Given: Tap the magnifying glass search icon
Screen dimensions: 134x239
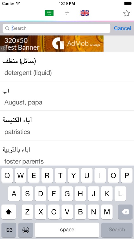Looking at the screenshot, I should tap(7, 28).
